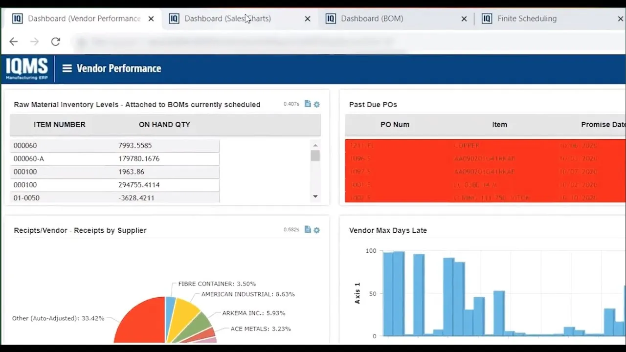Open settings gear for Recipts/Vendor panel
The image size is (626, 352).
click(x=316, y=230)
